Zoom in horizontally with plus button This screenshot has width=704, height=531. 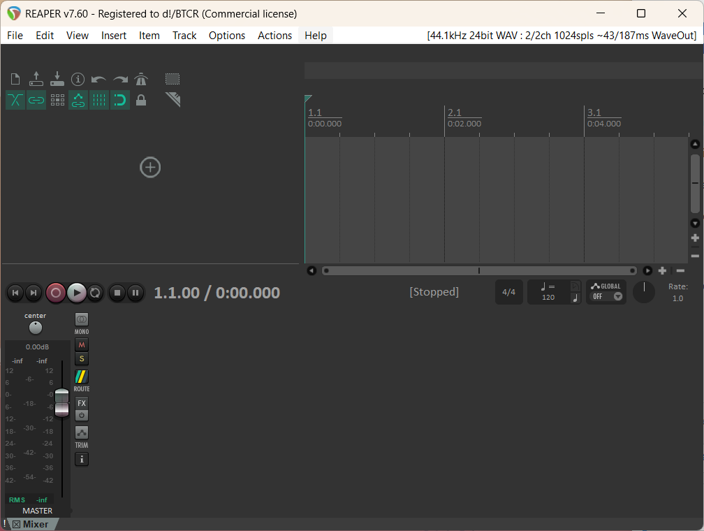point(662,270)
